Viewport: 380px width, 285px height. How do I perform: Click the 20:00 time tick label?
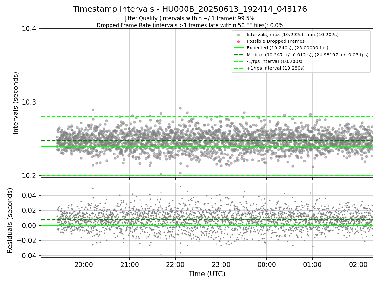pos(84,265)
